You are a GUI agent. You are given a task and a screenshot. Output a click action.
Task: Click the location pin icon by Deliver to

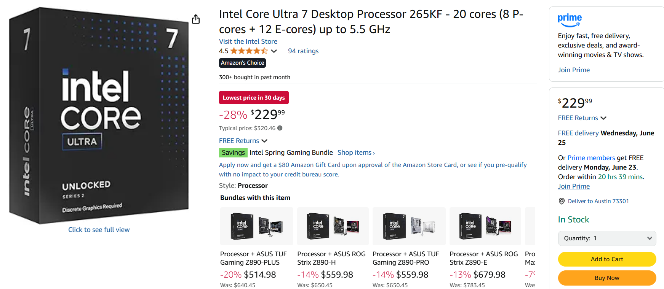point(562,201)
